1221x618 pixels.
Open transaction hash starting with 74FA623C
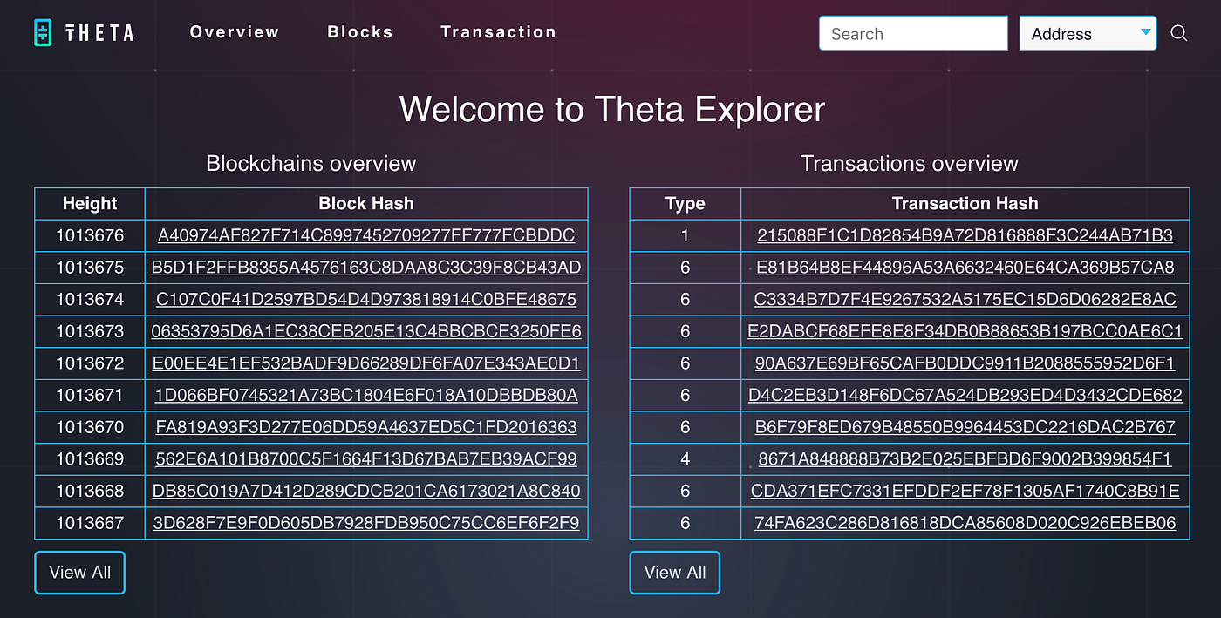click(965, 523)
